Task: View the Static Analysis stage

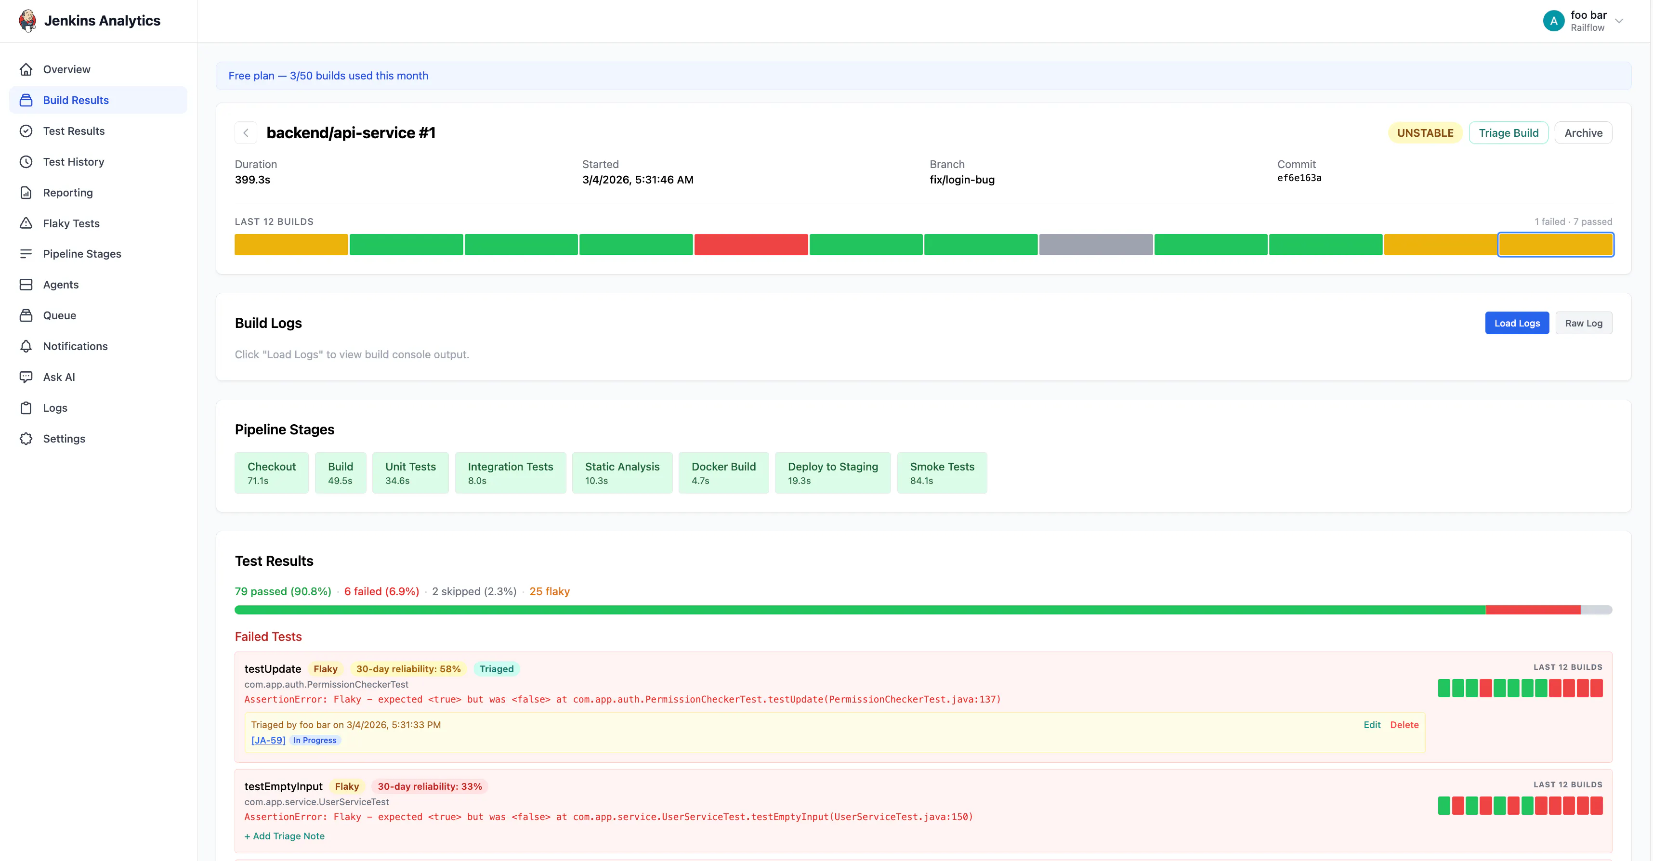Action: tap(622, 473)
